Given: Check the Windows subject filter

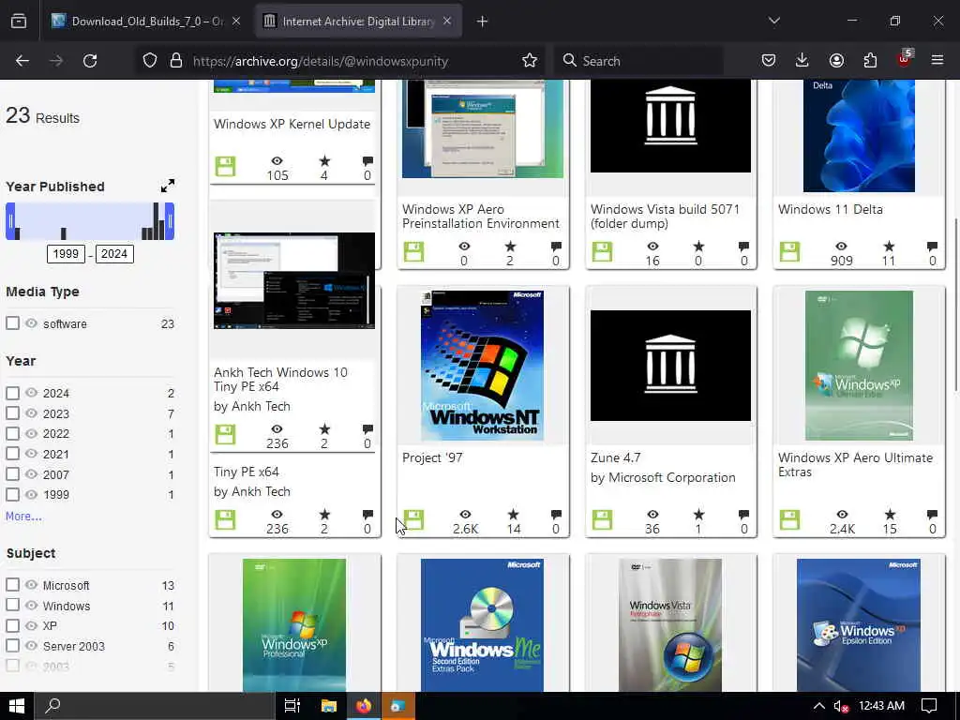Looking at the screenshot, I should click(12, 605).
